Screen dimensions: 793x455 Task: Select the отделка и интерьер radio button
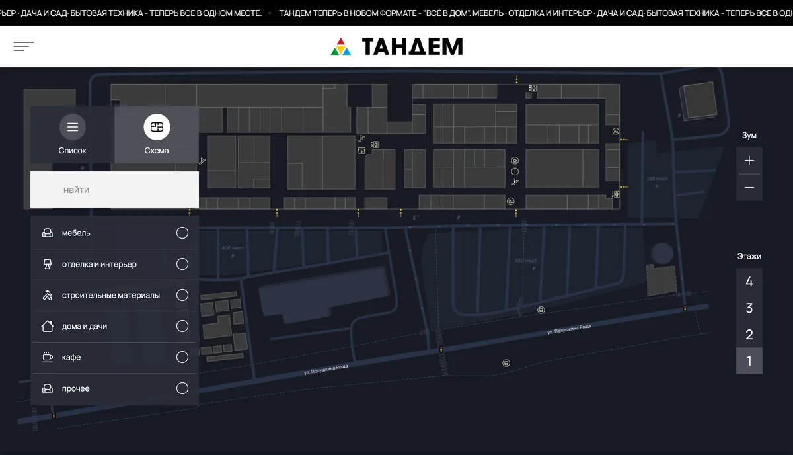[x=182, y=264]
